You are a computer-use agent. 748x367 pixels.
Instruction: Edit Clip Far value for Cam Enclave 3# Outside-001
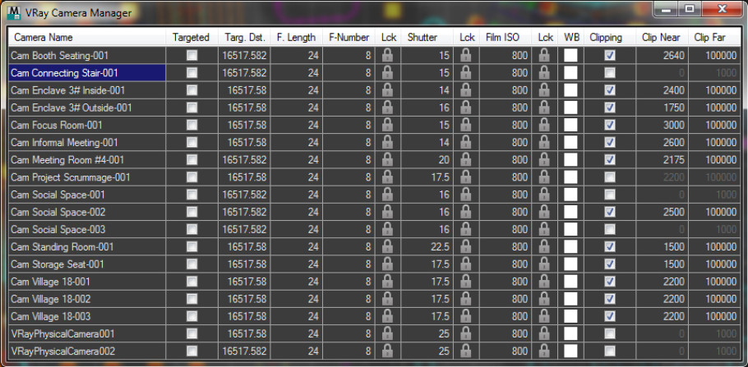tap(714, 108)
